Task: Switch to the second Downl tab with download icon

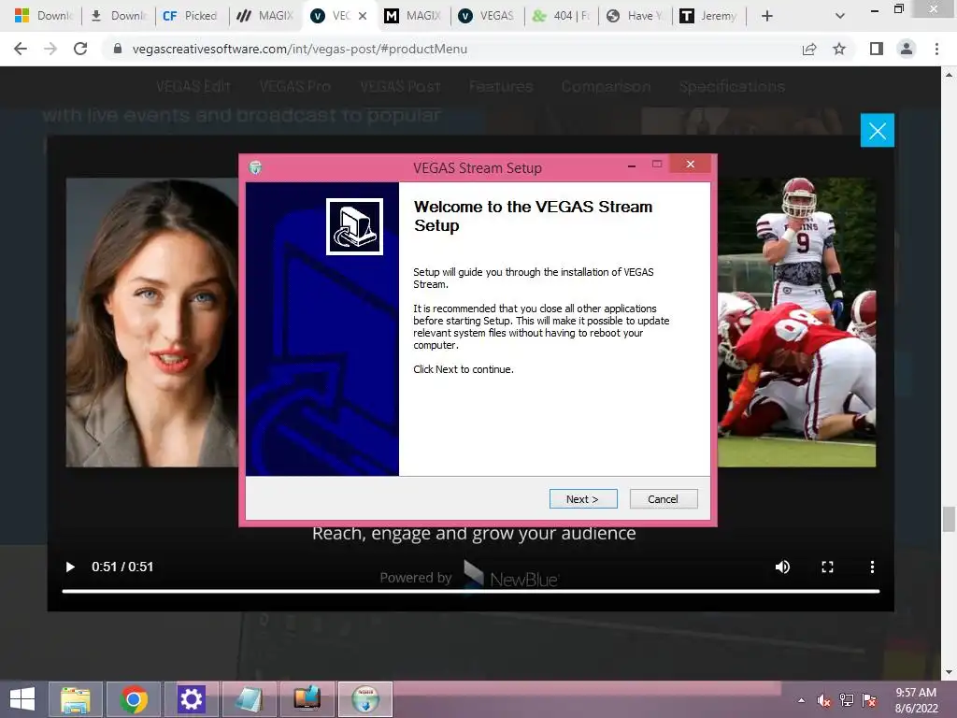Action: tap(119, 16)
